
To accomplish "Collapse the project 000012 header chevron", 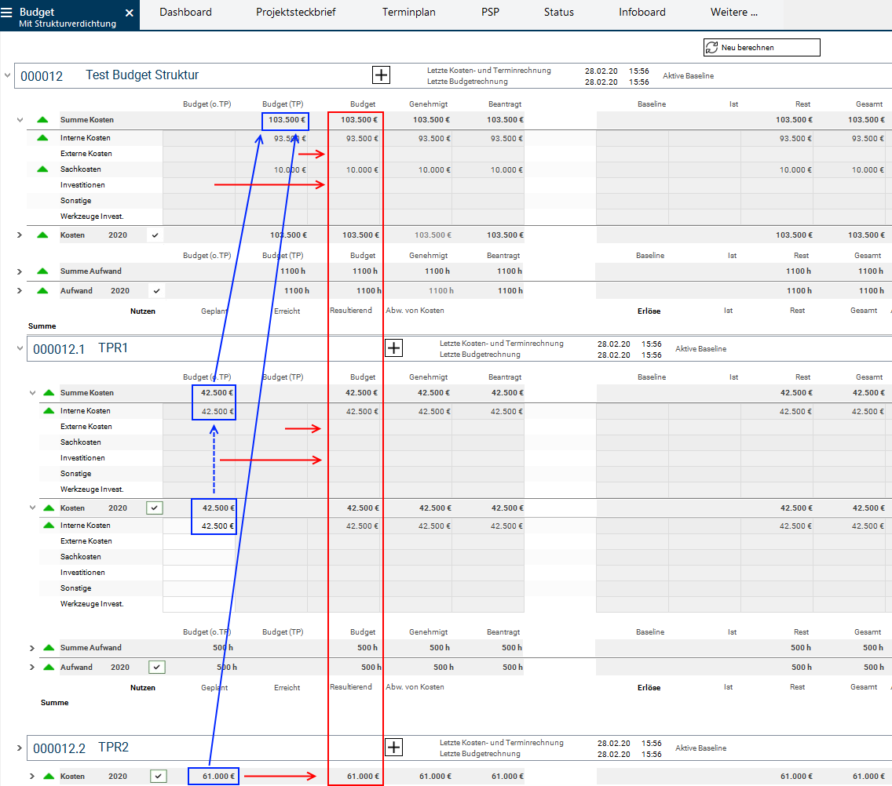I will pos(8,75).
